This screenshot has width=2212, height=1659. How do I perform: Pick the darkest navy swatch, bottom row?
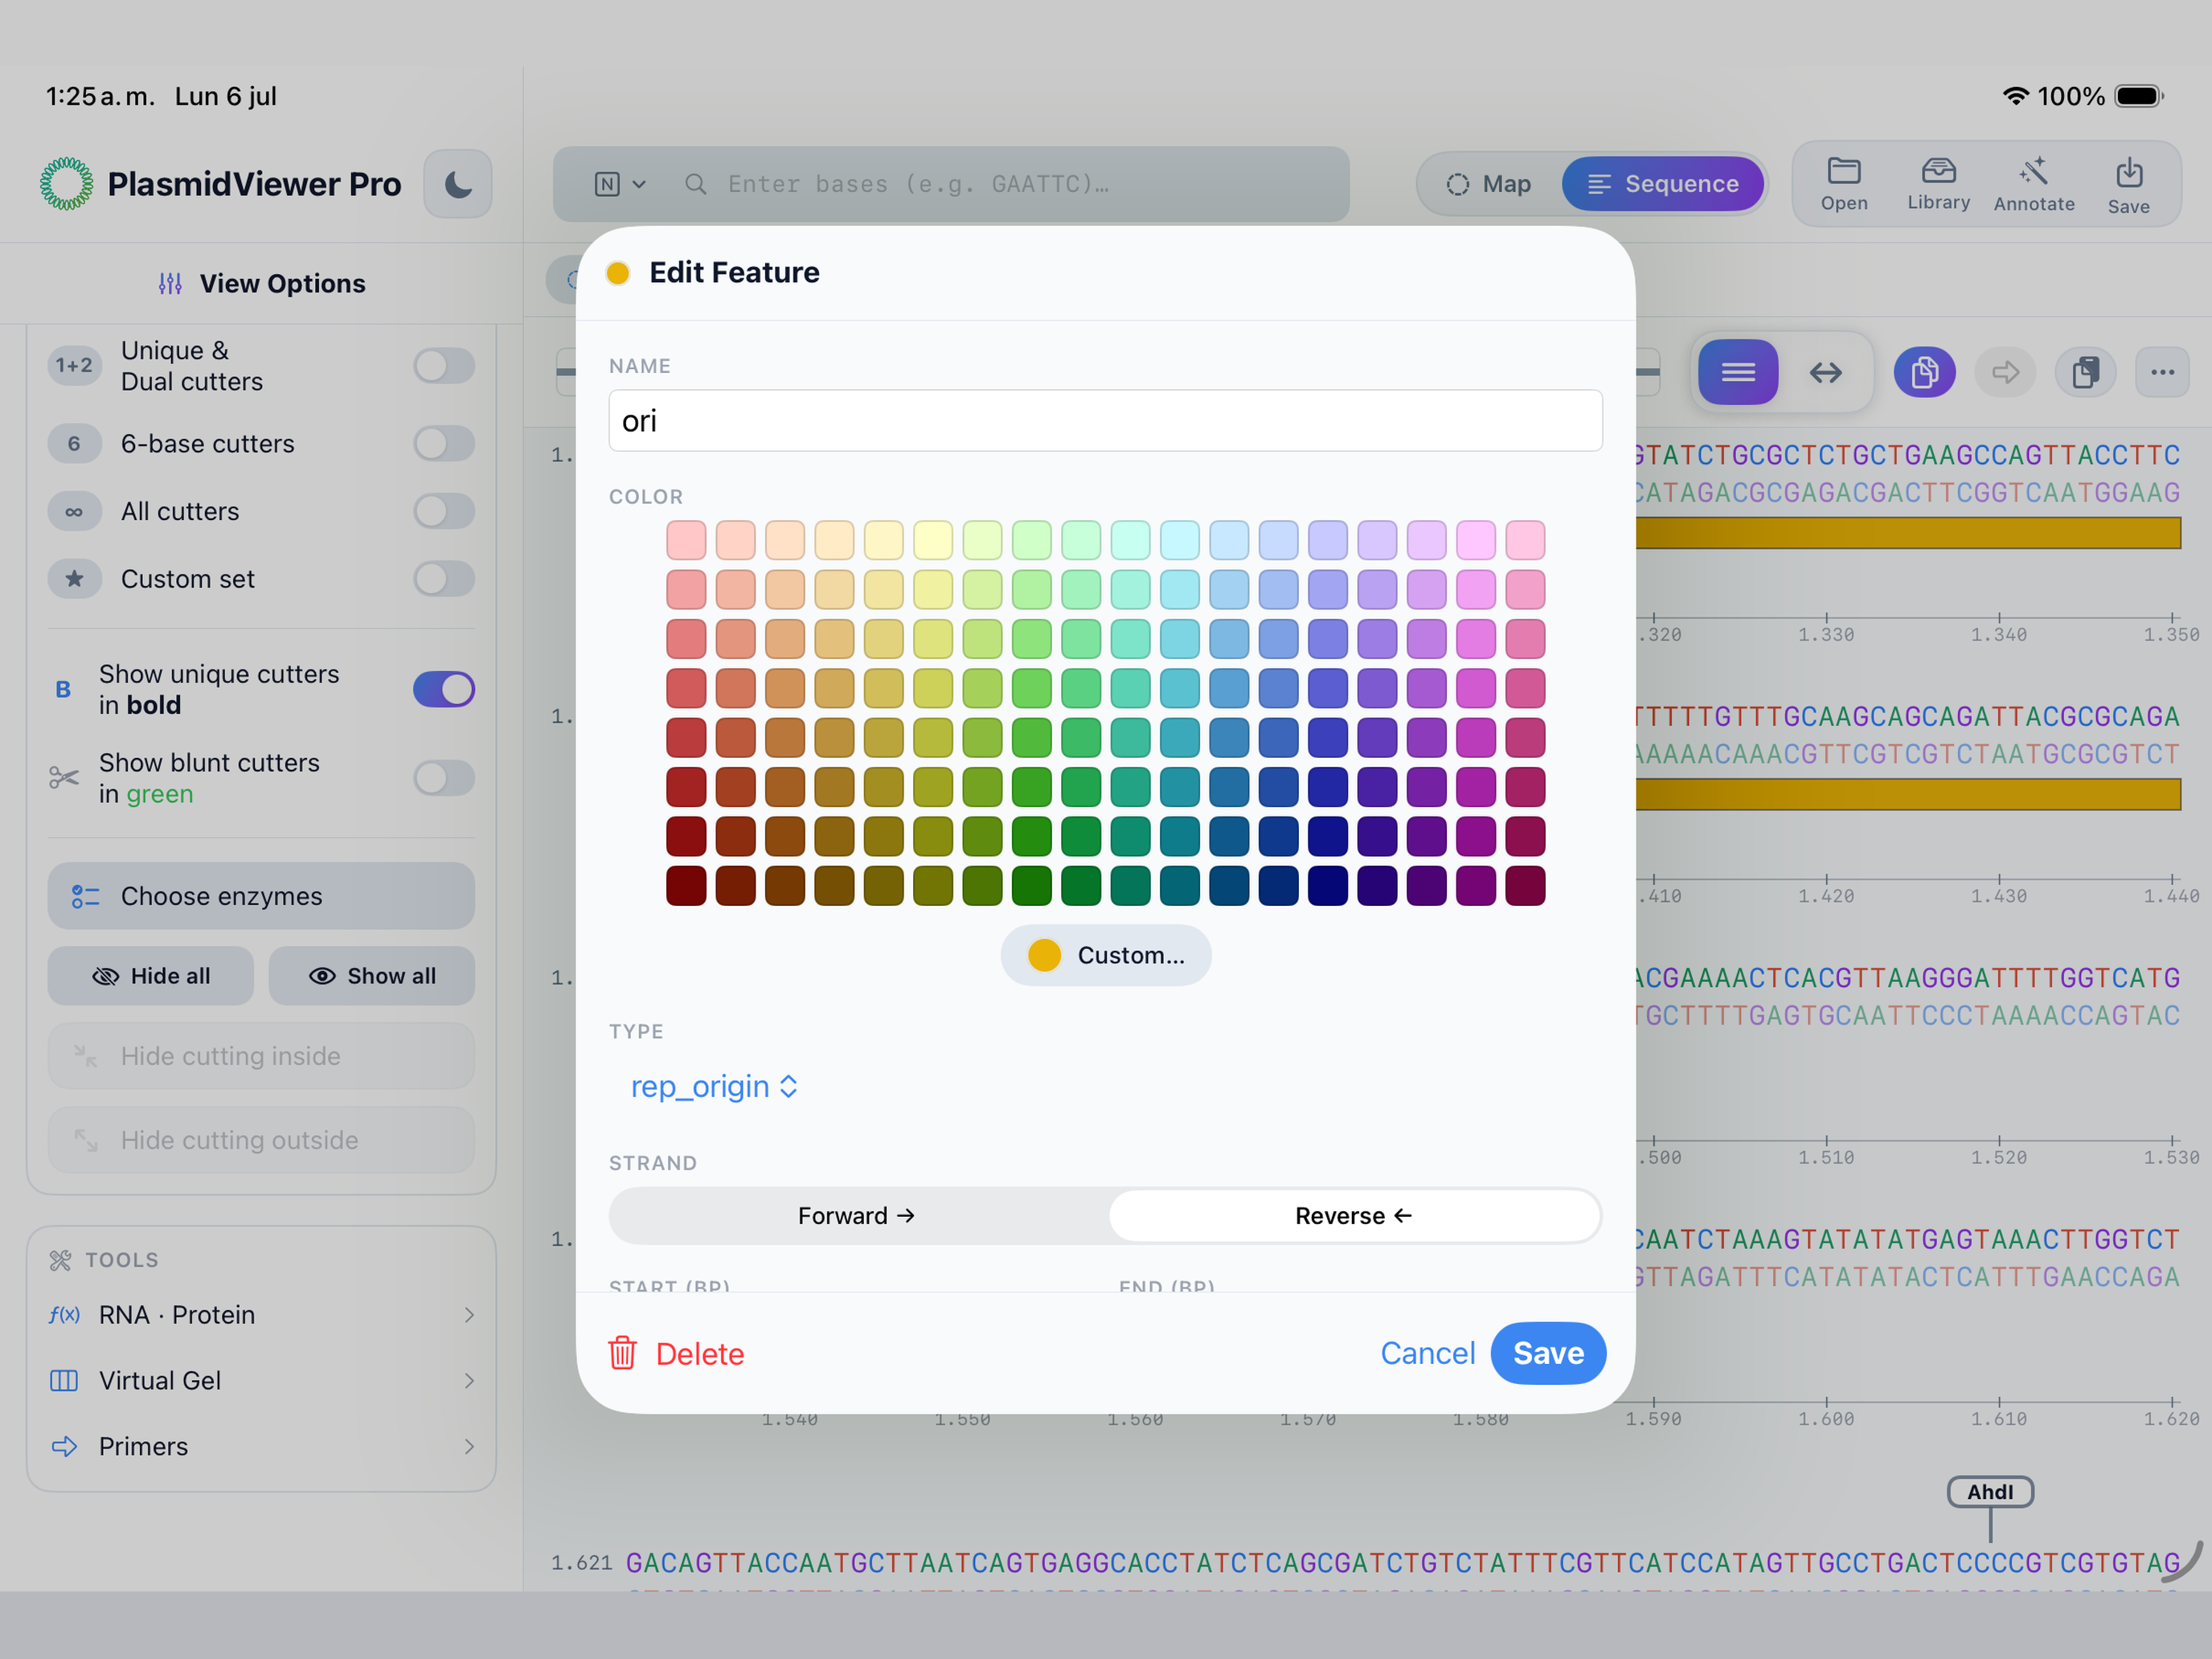pyautogui.click(x=1327, y=886)
